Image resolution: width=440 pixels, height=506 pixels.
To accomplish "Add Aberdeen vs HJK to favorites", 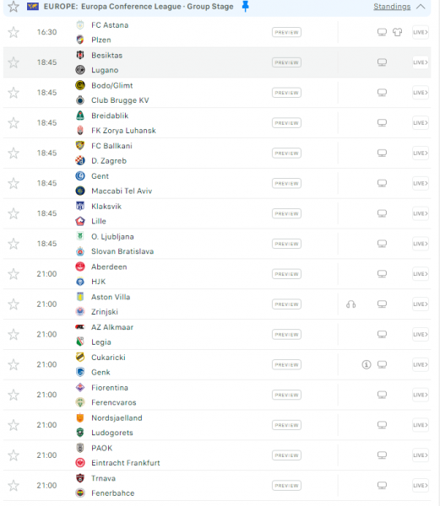I will (x=14, y=274).
